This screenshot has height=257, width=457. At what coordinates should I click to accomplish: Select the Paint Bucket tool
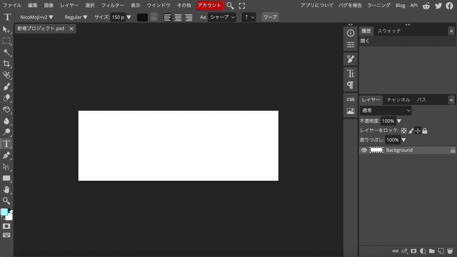tap(6, 110)
